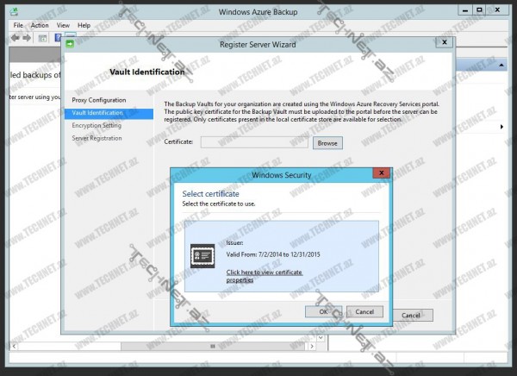Click the Certificate path input field
Screen dimensions: 517x376
point(255,142)
